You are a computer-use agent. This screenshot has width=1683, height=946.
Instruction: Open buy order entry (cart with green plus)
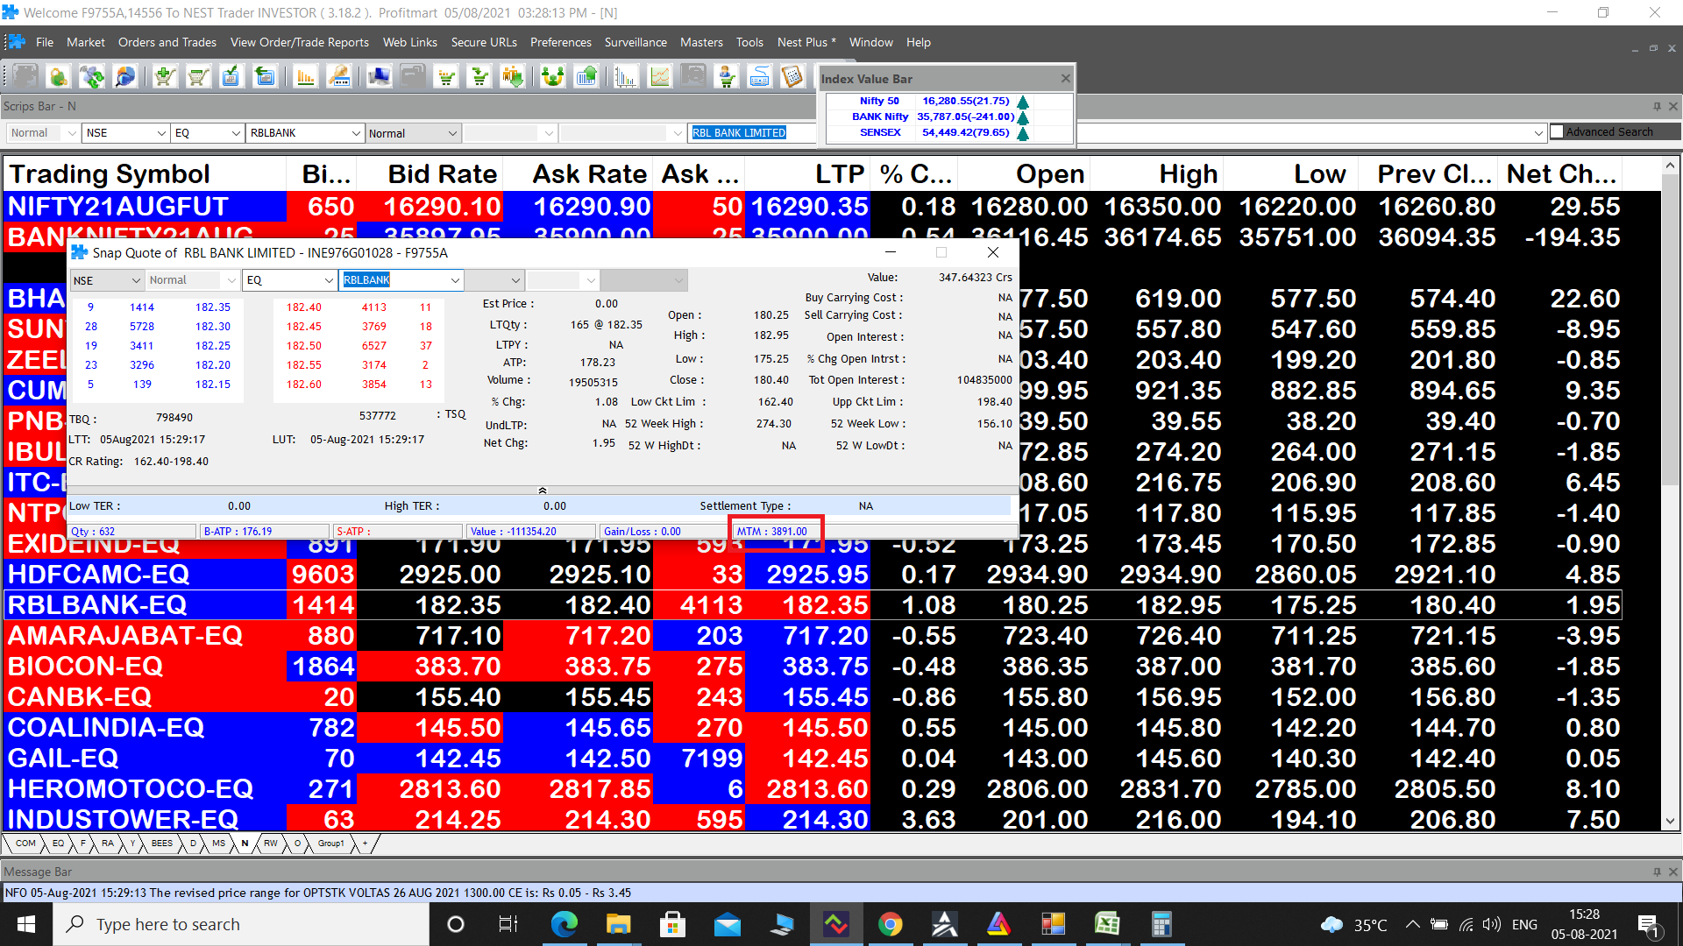[x=164, y=77]
